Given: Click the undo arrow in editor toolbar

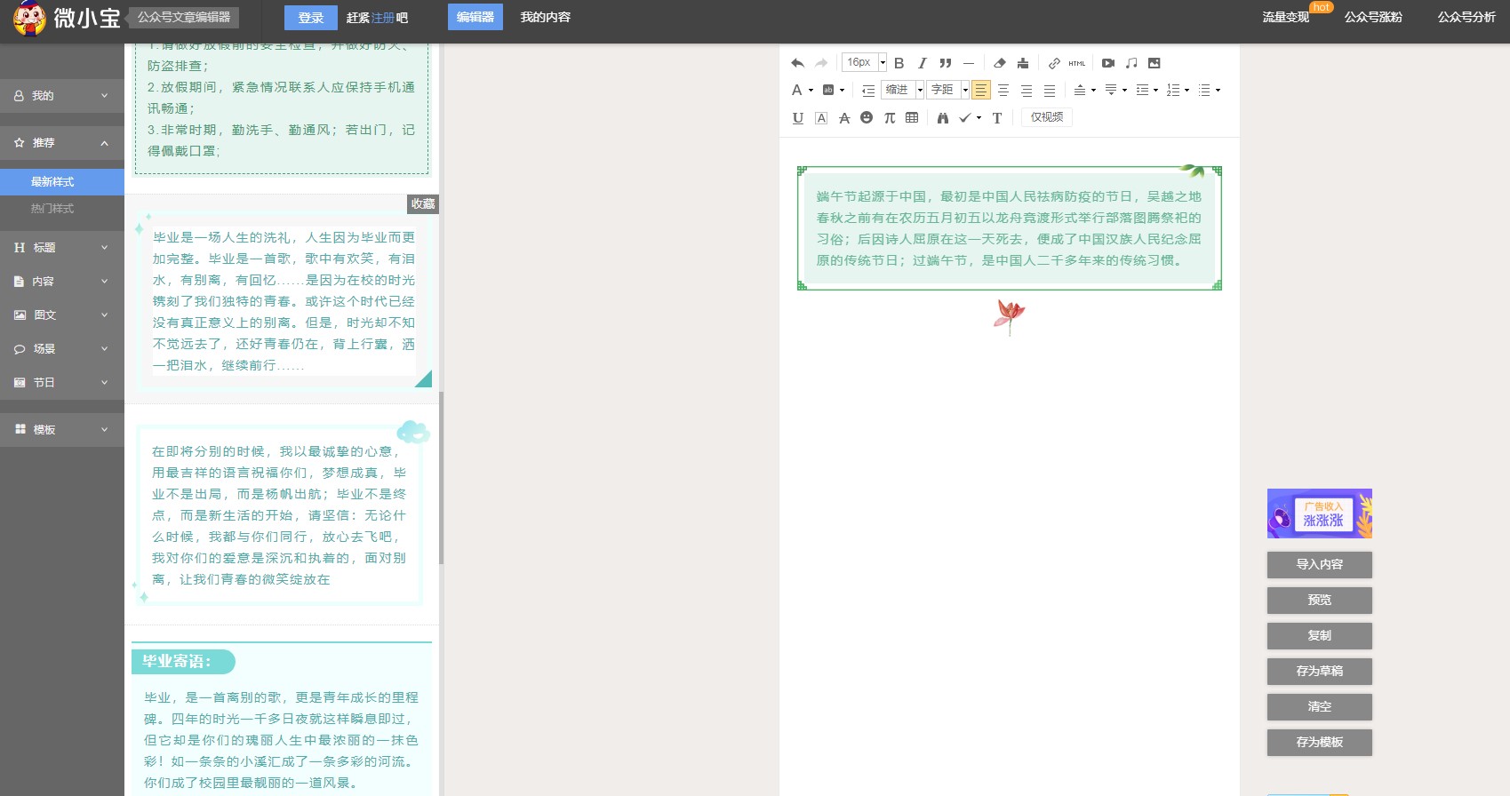Looking at the screenshot, I should 797,63.
